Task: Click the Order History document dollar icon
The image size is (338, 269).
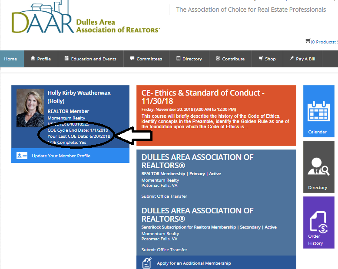Action: pyautogui.click(x=318, y=222)
